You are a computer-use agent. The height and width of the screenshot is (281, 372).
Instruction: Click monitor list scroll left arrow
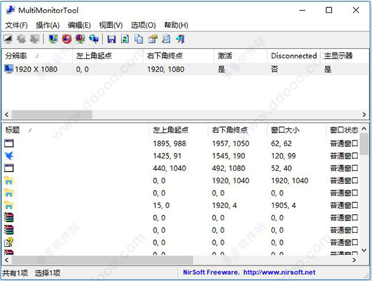pos(7,115)
